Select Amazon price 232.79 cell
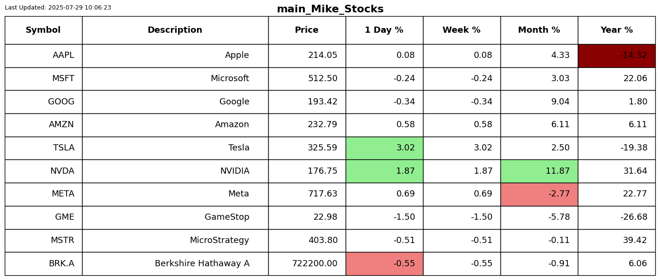The image size is (660, 280). pos(307,125)
